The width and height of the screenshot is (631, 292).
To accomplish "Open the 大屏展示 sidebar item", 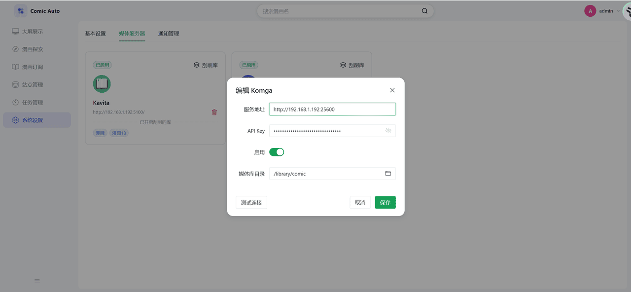I will pos(37,32).
